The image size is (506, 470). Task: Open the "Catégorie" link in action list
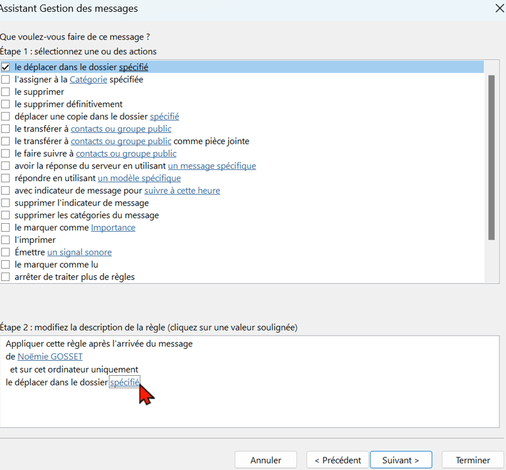pyautogui.click(x=88, y=80)
